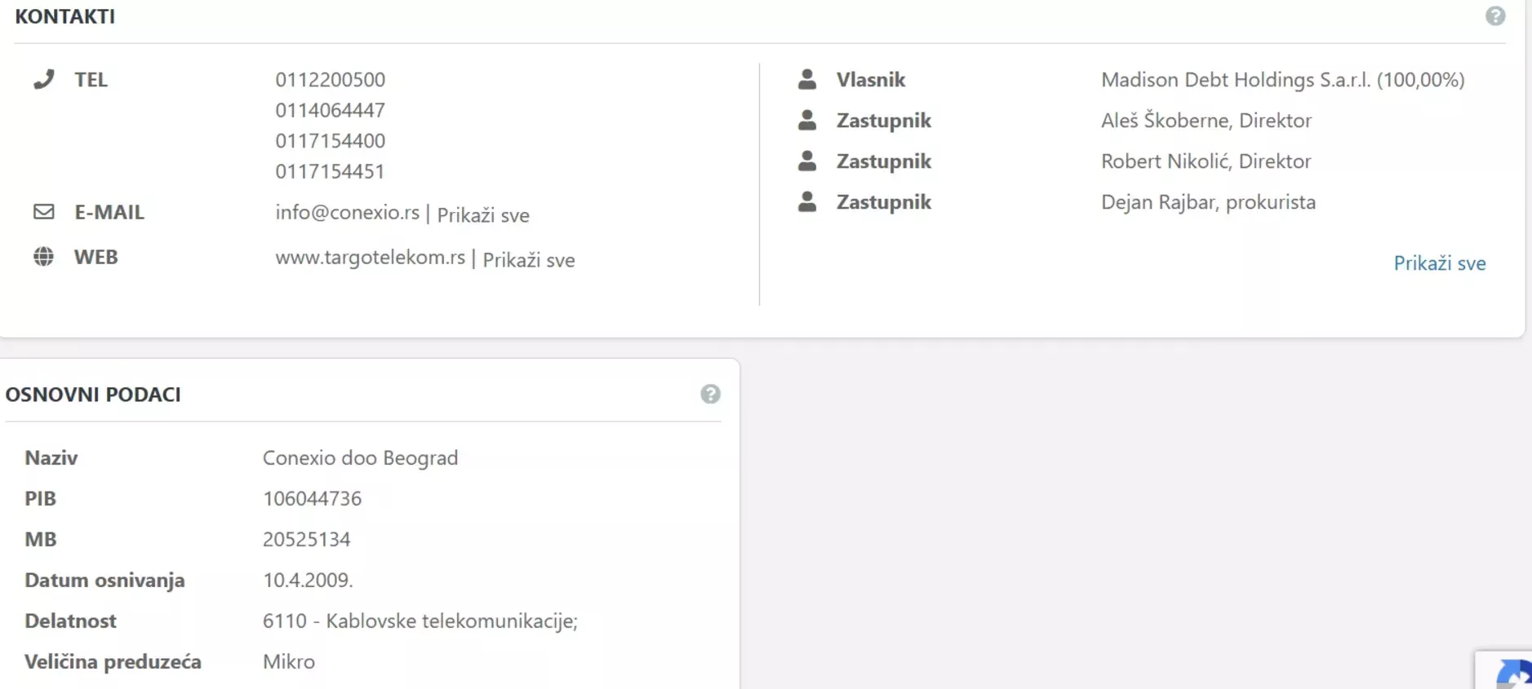
Task: Click the person icon beside Robert Nikolić
Action: pos(806,161)
